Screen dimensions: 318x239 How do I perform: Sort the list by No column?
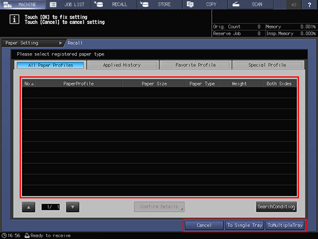(29, 84)
